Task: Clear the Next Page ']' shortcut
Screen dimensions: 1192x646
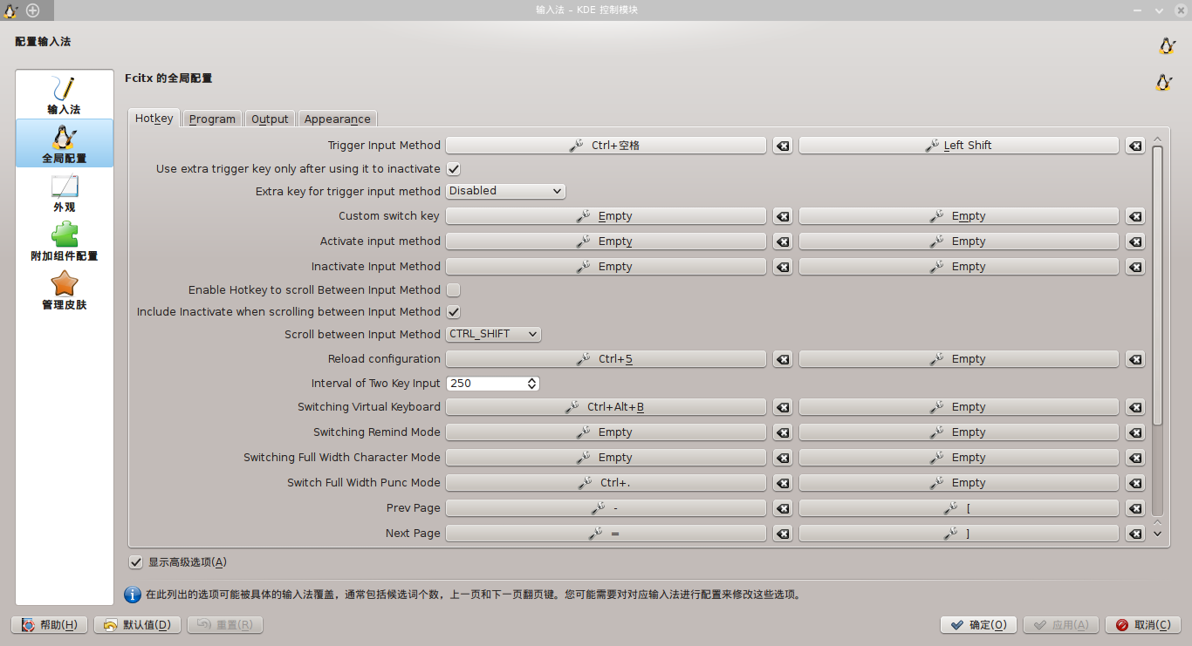Action: tap(1134, 534)
